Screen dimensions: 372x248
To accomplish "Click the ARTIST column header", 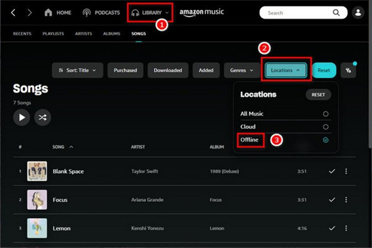I will 138,147.
